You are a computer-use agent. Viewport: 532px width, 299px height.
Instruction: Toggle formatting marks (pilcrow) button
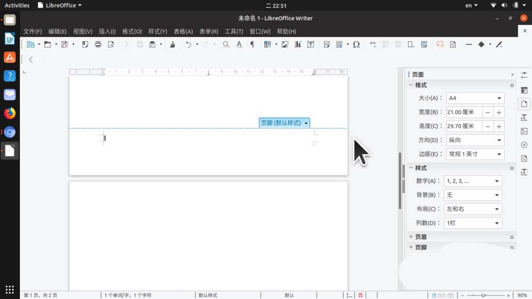click(x=252, y=45)
